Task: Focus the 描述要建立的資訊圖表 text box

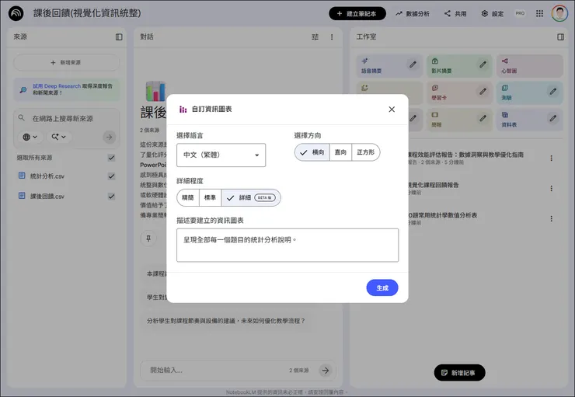Action: pos(287,246)
